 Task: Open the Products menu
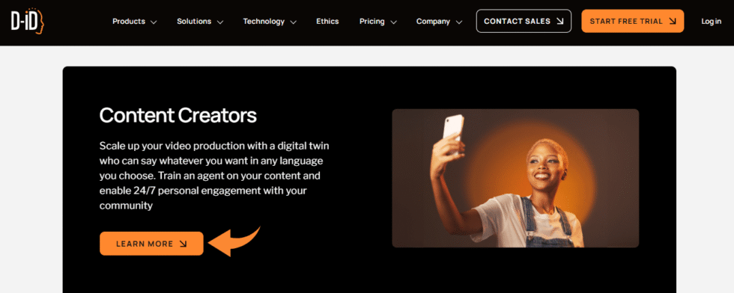[x=129, y=22]
